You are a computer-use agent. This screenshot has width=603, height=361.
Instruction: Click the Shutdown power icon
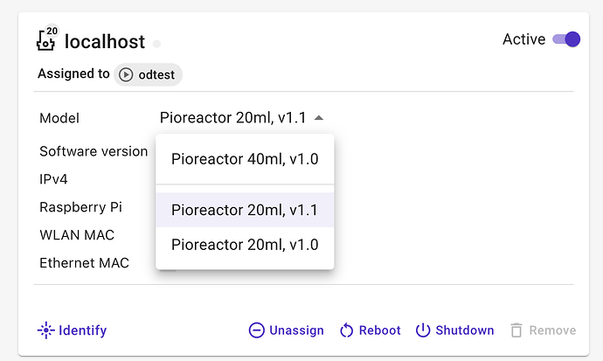pos(423,330)
